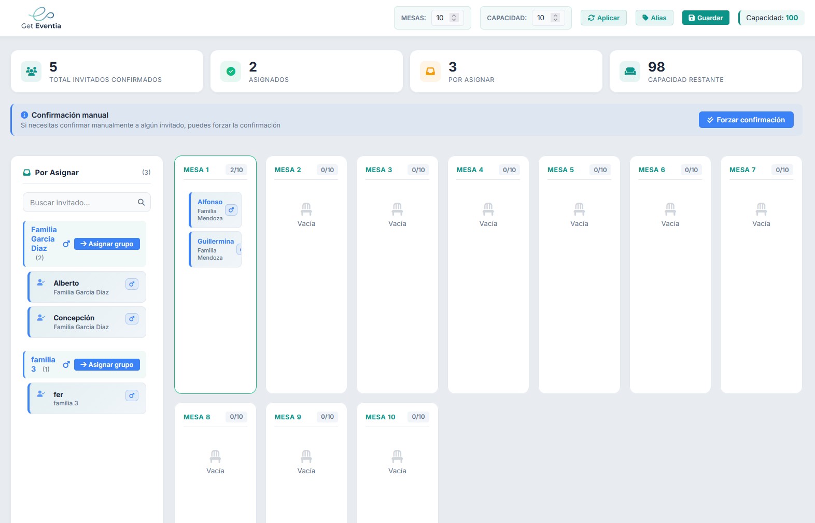Viewport: 815px width, 523px height.
Task: Open the Alias tag button
Action: (654, 18)
